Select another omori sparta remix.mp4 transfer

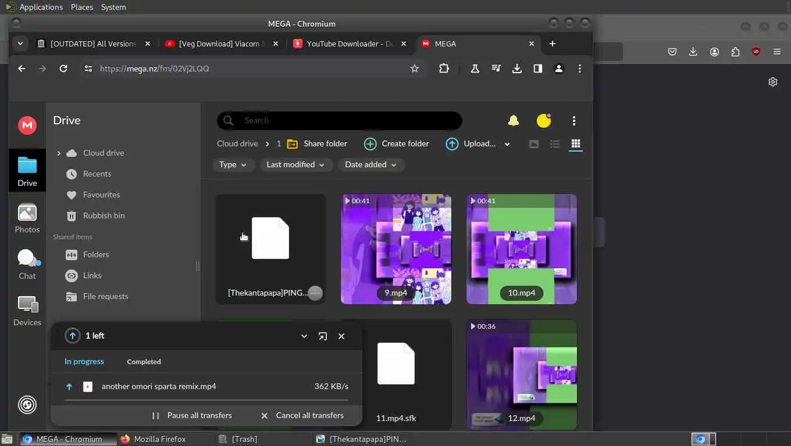[206, 387]
